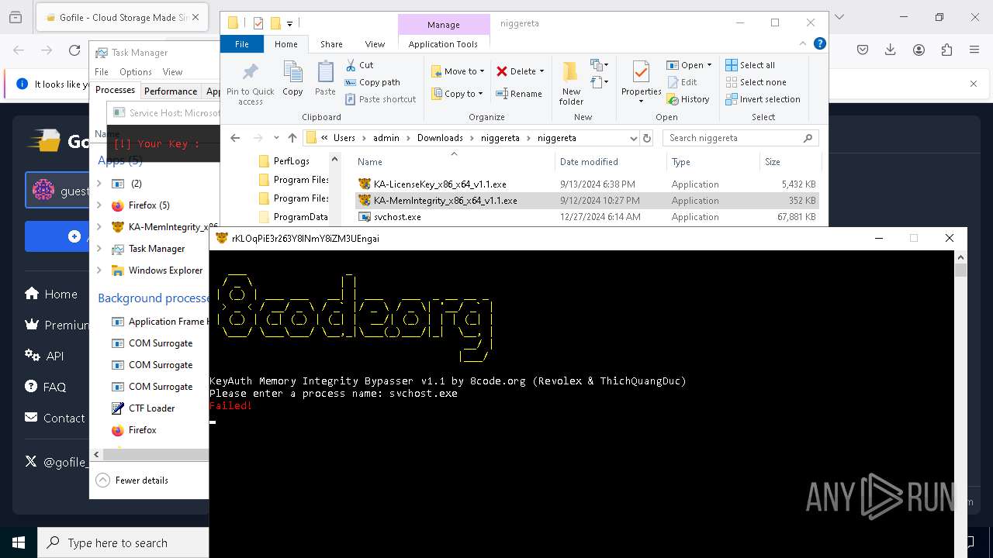Select PerfLogs folder in navigation pane
Screen dimensions: 993x558
(x=291, y=161)
